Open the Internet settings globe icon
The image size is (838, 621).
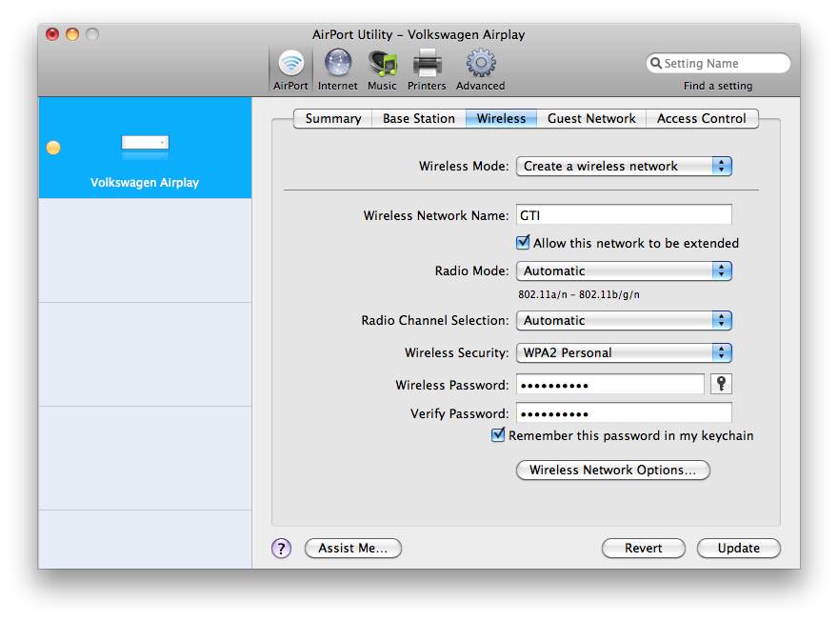(x=338, y=70)
